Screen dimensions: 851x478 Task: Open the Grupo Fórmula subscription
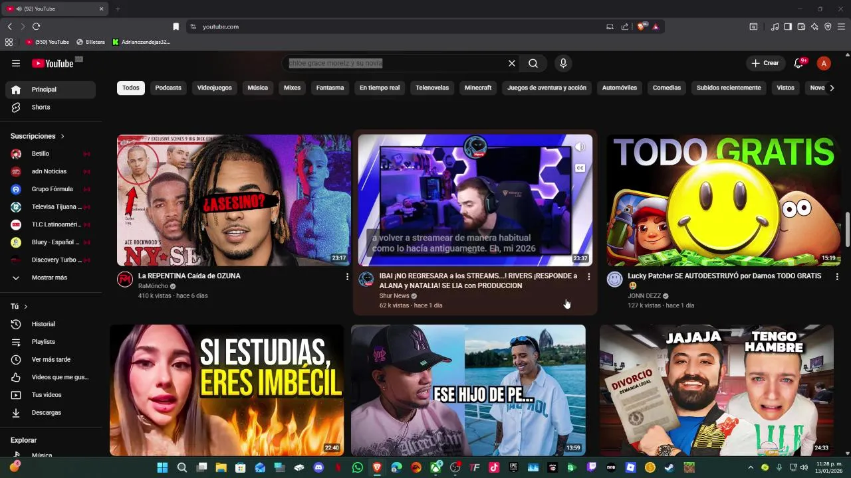[51, 189]
